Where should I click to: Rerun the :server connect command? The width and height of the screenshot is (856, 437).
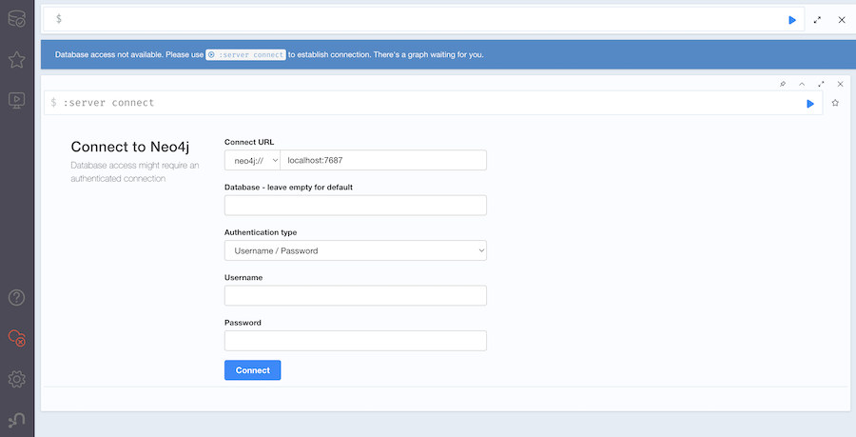(x=810, y=104)
